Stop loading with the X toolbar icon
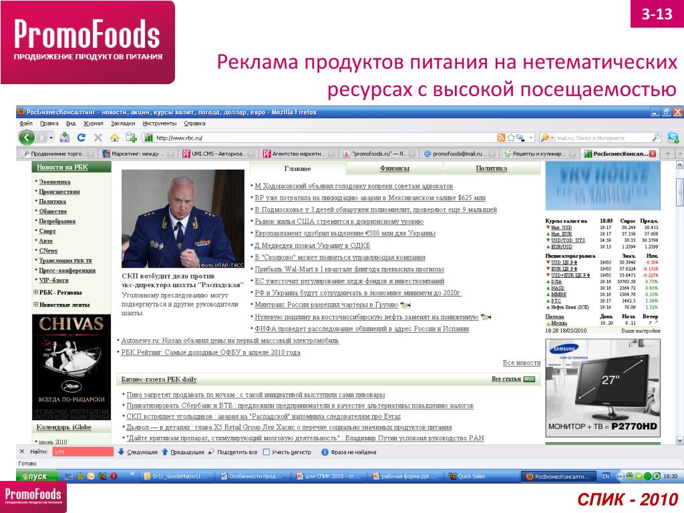The height and width of the screenshot is (513, 684). [x=98, y=138]
